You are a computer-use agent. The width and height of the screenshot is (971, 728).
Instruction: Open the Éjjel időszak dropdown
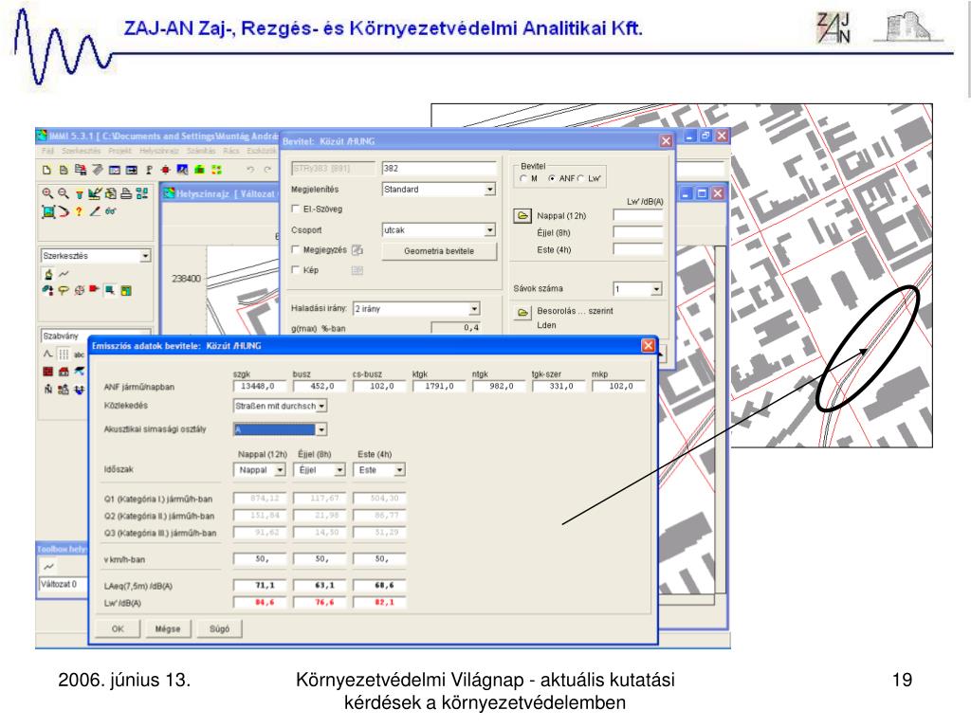pyautogui.click(x=339, y=470)
